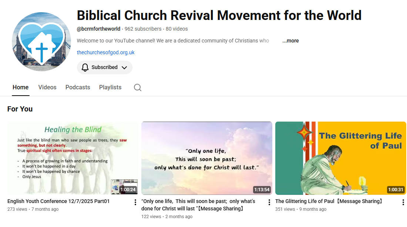
Task: Click the channel heart and cross avatar
Action: tap(41, 42)
